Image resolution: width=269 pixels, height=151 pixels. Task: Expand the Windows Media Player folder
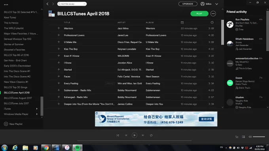(37, 114)
